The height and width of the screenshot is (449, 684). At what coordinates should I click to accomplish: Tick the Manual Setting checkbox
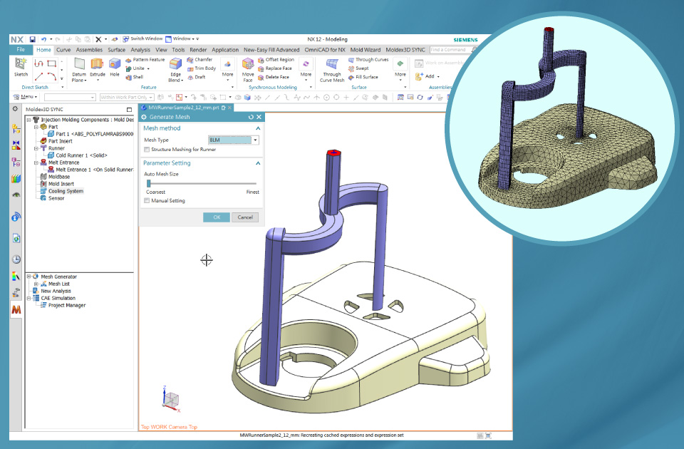(147, 201)
